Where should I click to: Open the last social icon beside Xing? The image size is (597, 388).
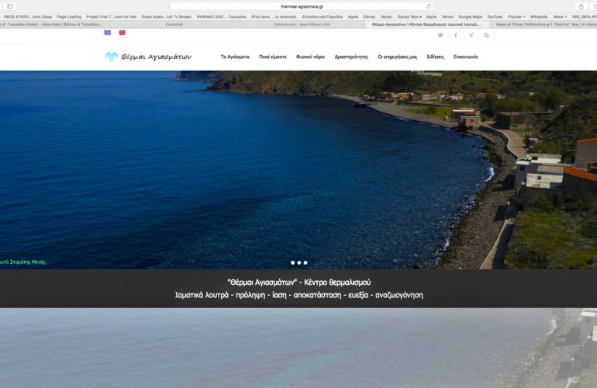pyautogui.click(x=486, y=36)
